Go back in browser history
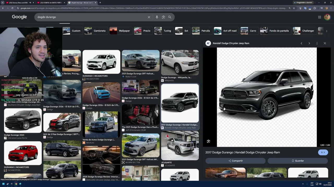Viewport: 334px width, 187px height. click(x=3, y=8)
